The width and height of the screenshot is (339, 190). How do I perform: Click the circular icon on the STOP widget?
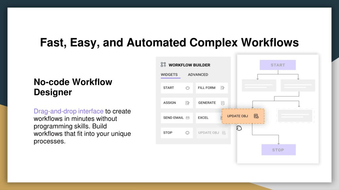click(187, 133)
